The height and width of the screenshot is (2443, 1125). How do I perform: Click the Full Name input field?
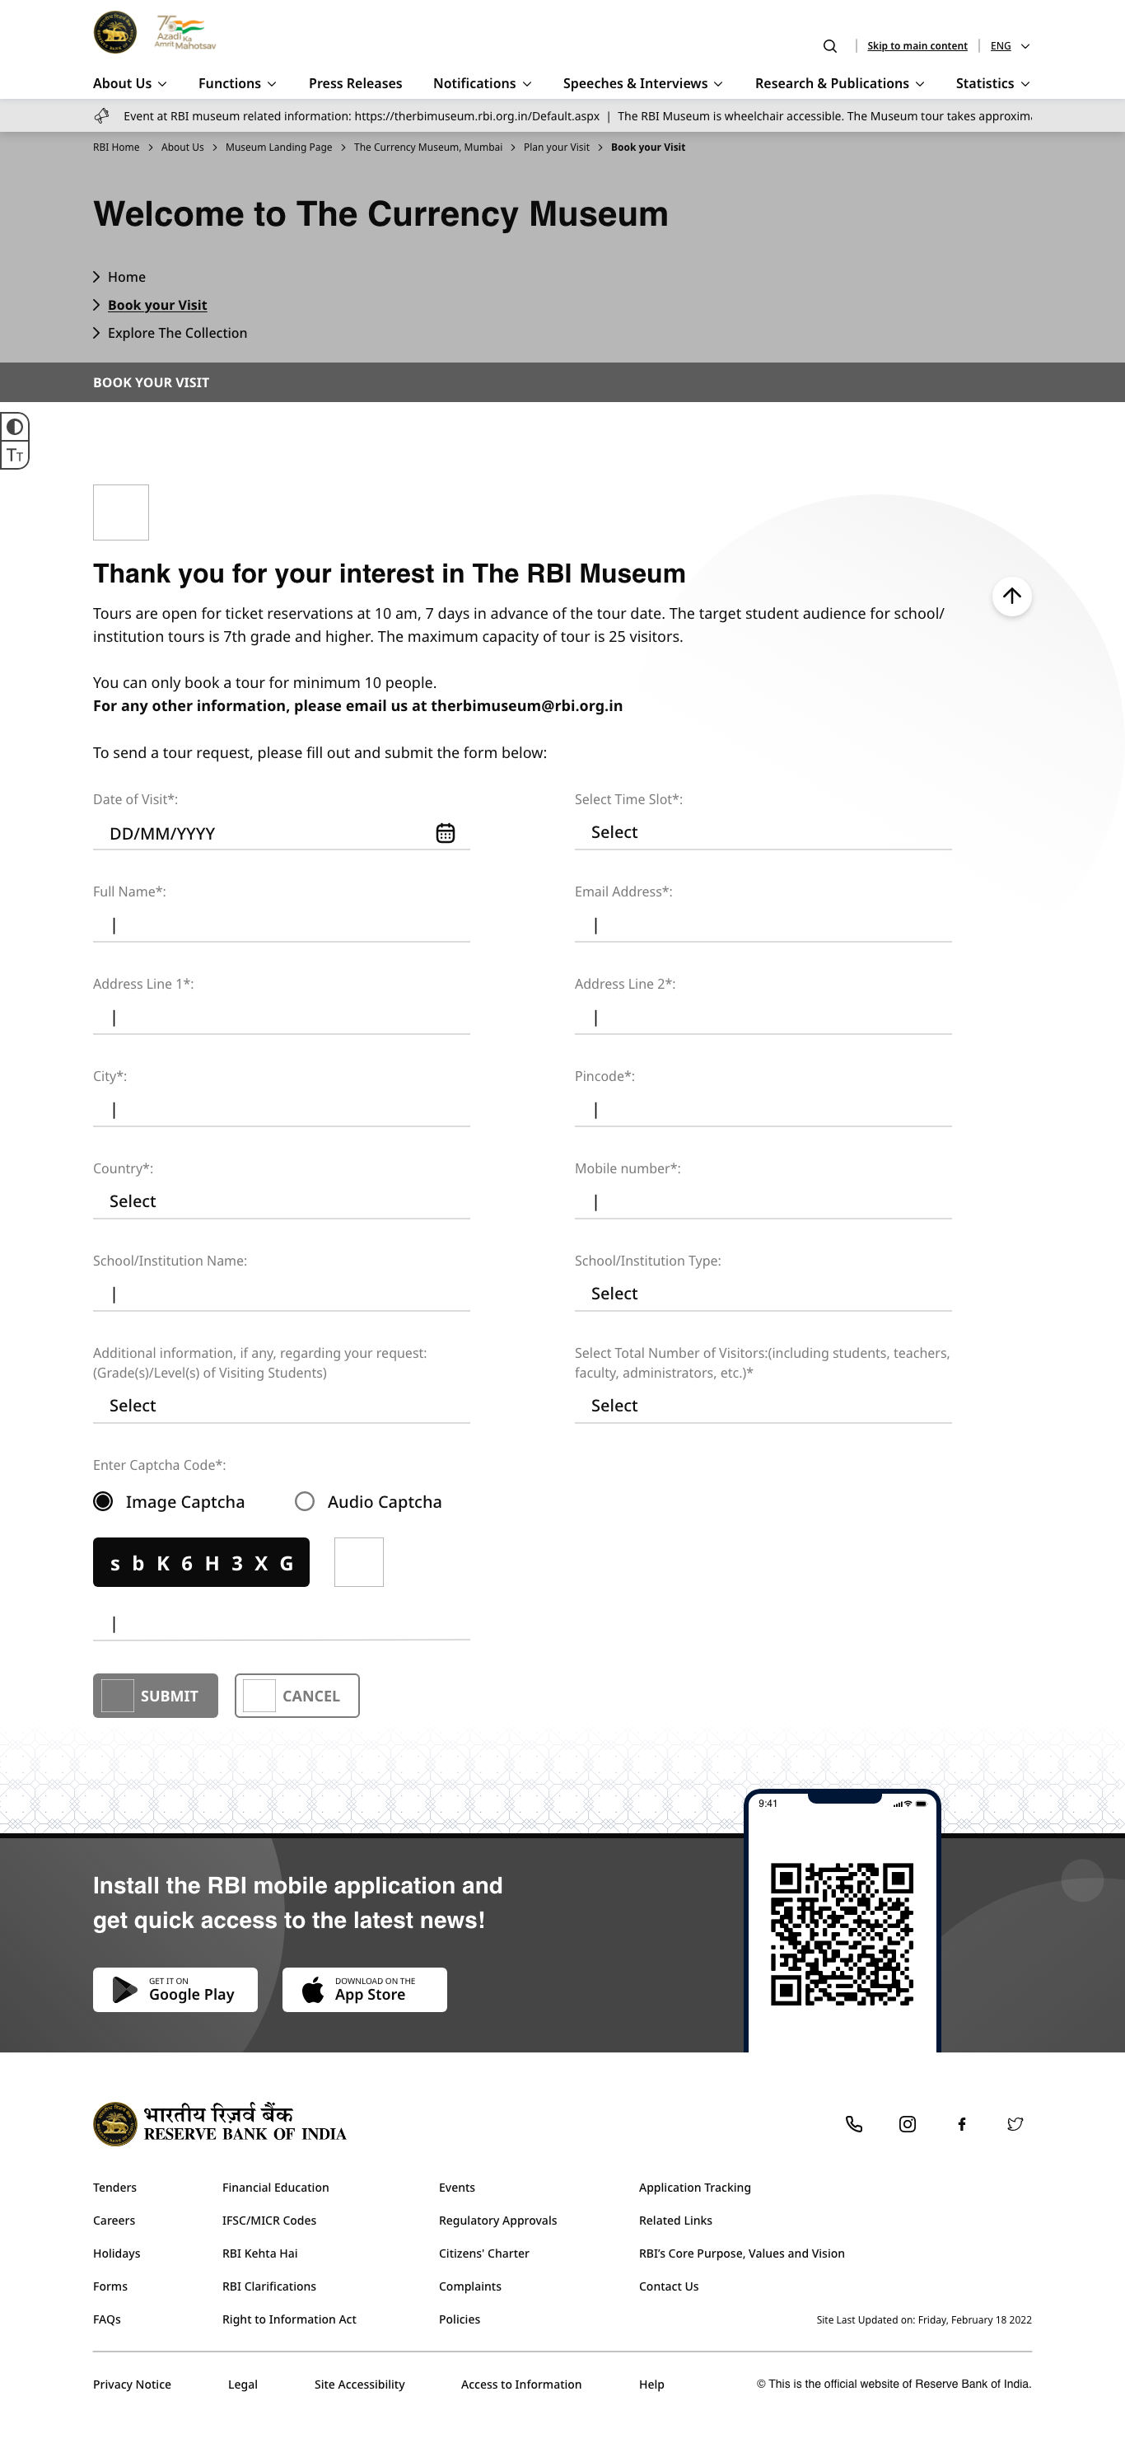[x=281, y=924]
